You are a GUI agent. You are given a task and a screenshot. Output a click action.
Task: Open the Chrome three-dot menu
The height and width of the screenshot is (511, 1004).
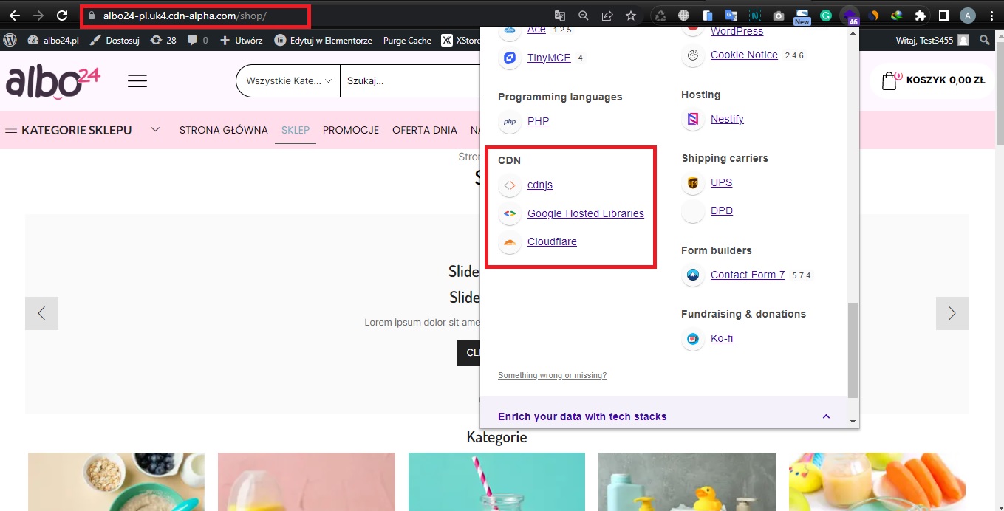[991, 16]
